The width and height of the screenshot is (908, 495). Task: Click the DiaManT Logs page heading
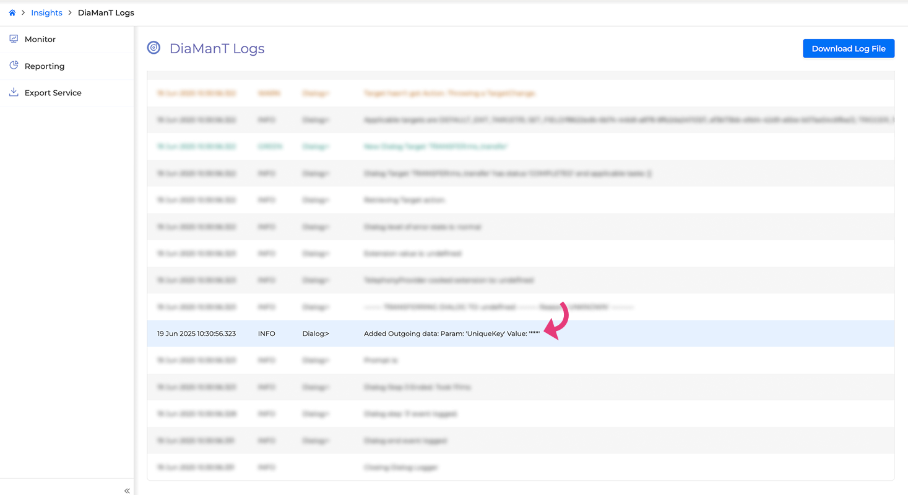click(x=217, y=48)
